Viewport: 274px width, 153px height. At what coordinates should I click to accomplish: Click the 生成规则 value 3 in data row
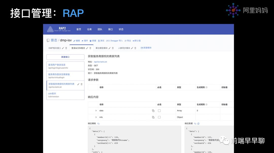pos(197,111)
